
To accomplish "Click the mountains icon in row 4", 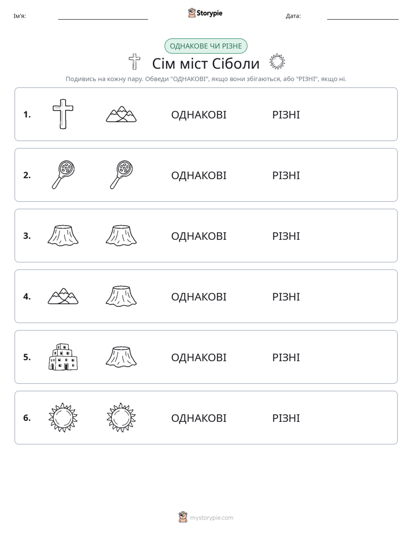I will pyautogui.click(x=63, y=296).
